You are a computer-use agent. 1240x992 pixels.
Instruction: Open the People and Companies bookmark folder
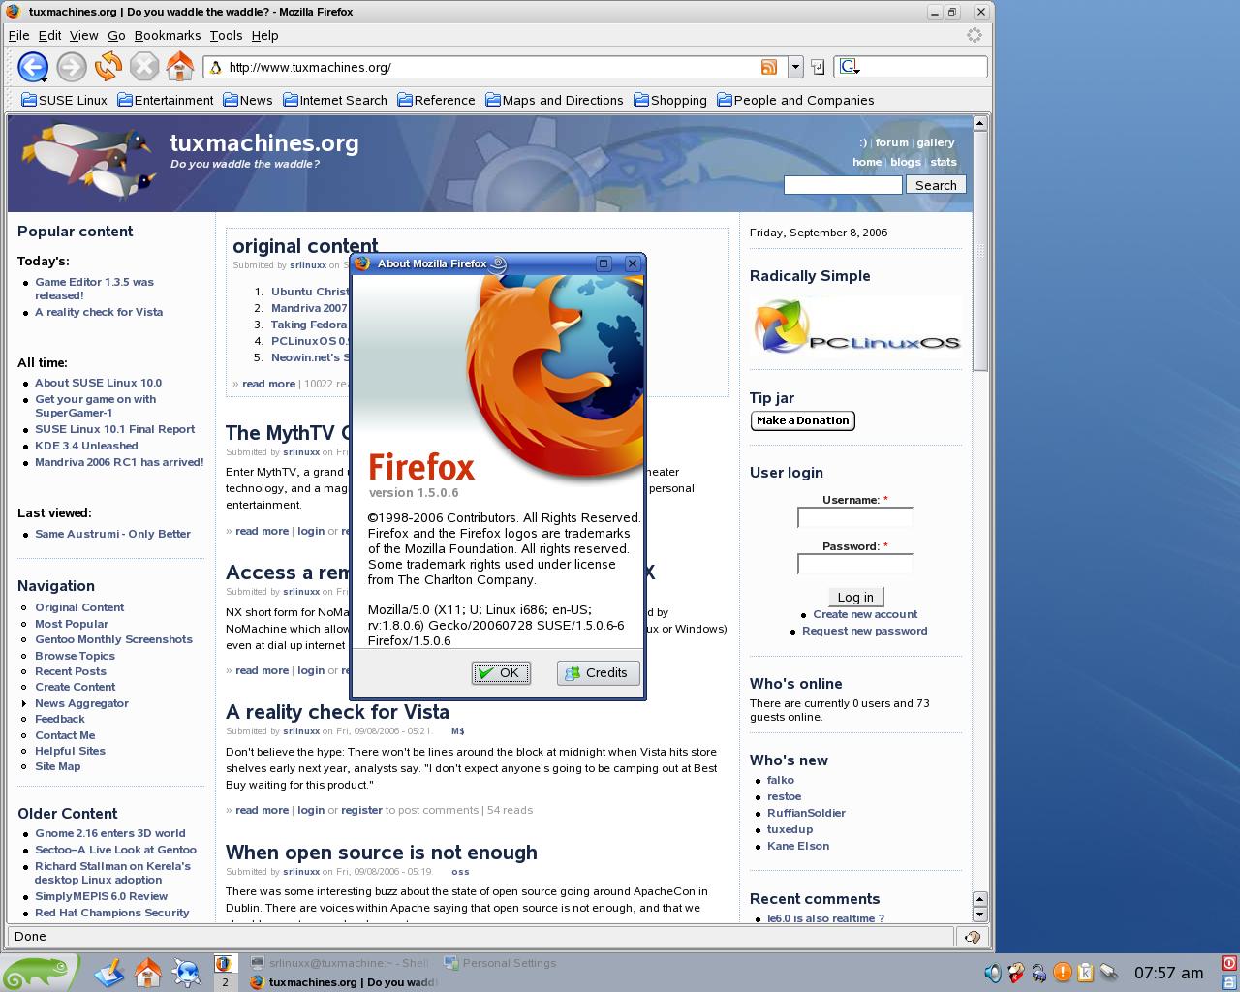[795, 100]
